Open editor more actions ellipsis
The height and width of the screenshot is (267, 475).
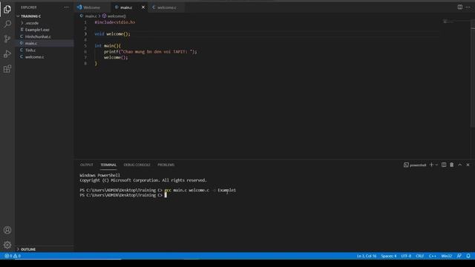[x=468, y=7]
